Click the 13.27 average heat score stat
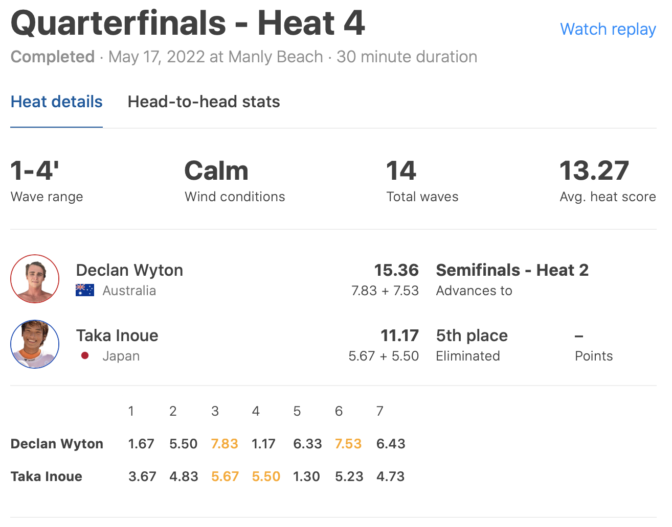 (594, 171)
